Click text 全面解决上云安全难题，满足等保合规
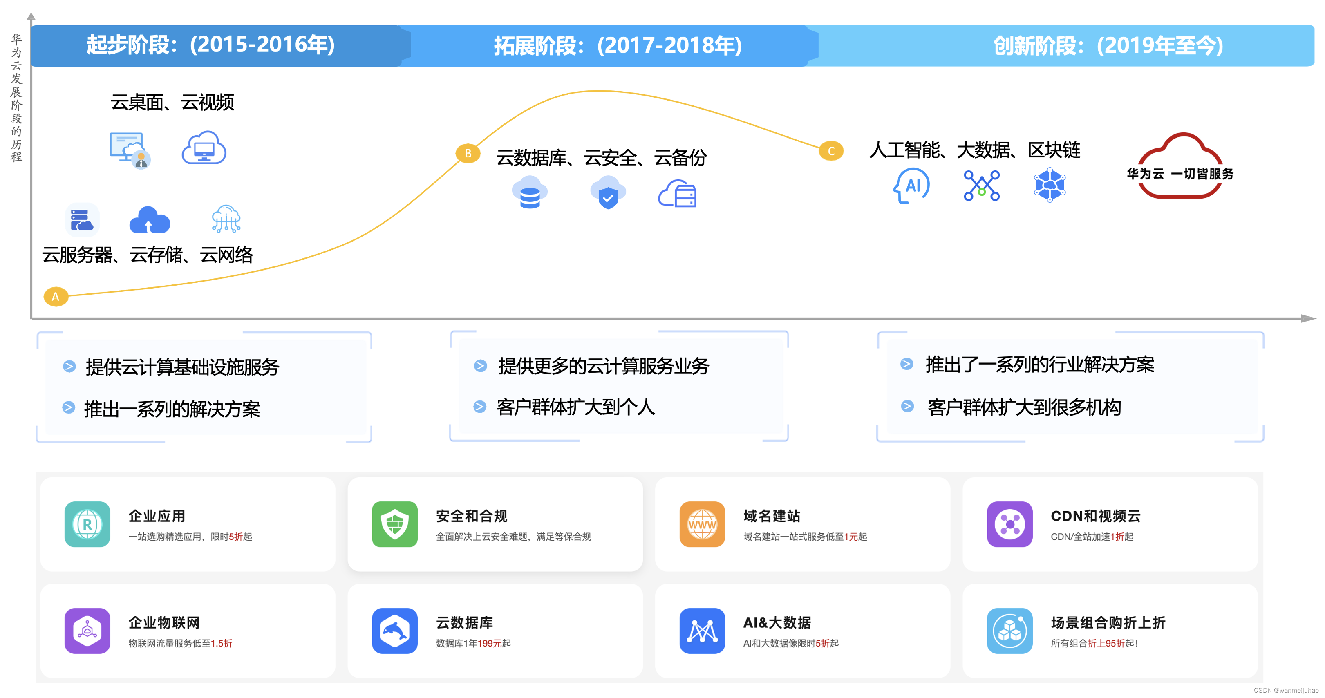1325x698 pixels. [513, 537]
